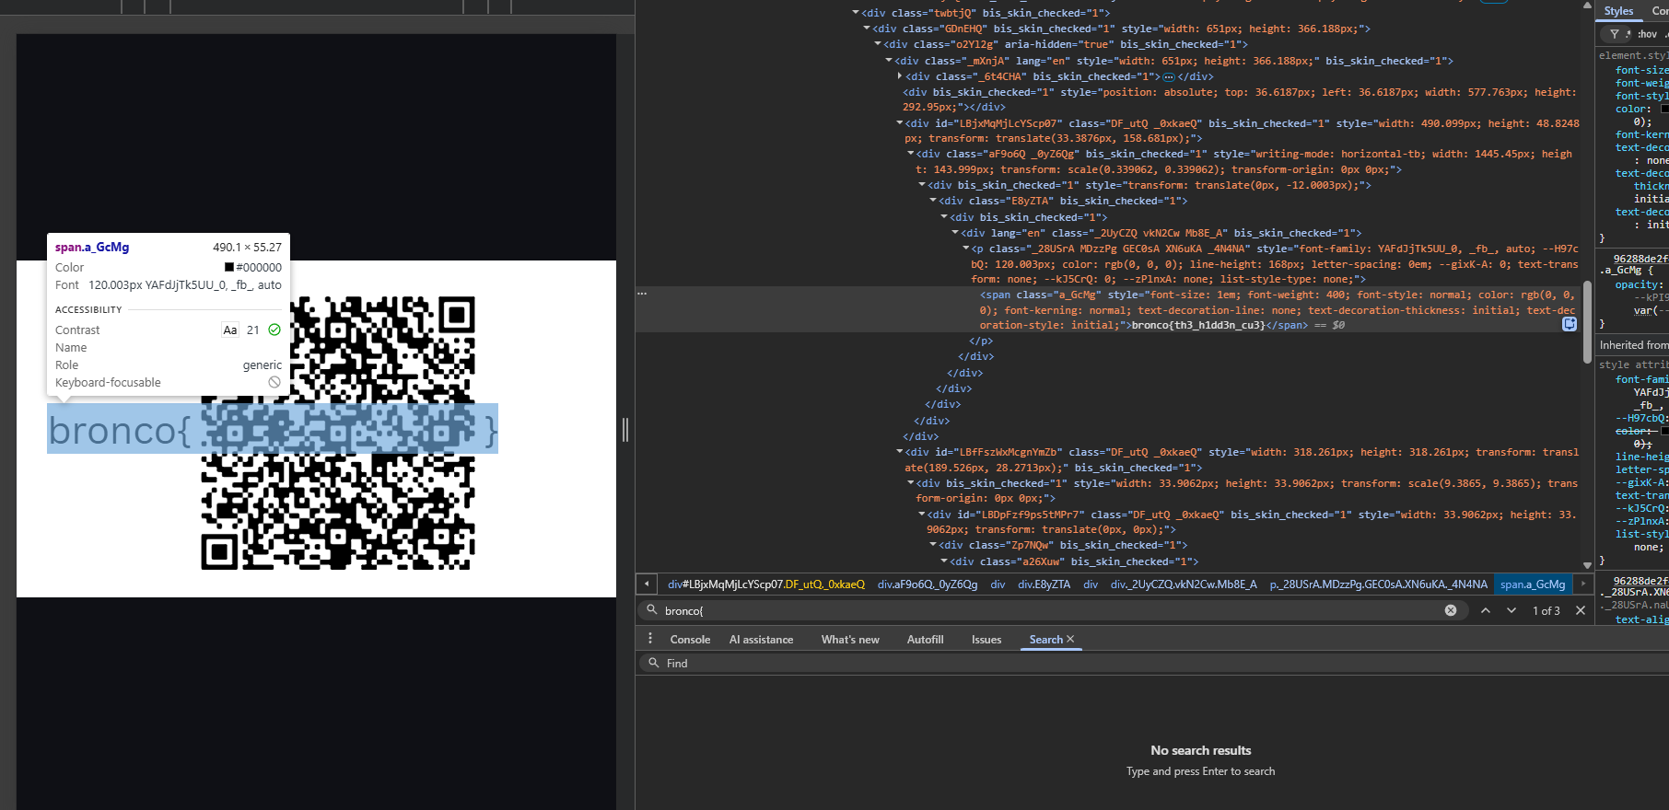The width and height of the screenshot is (1669, 810).
Task: Close the Elements search bar
Action: (1581, 610)
